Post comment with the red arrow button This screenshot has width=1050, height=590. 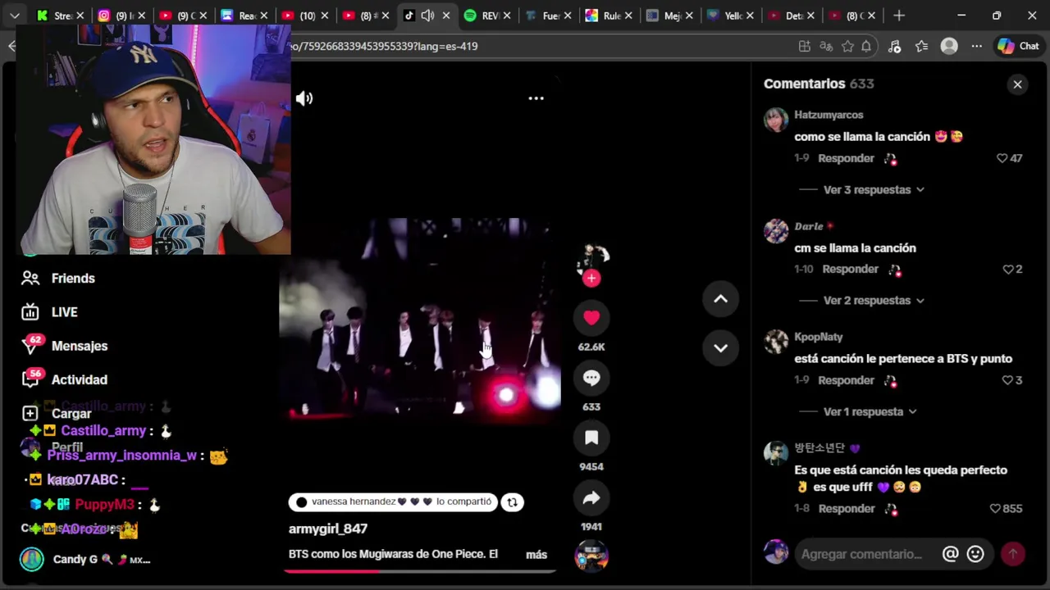pos(1013,554)
